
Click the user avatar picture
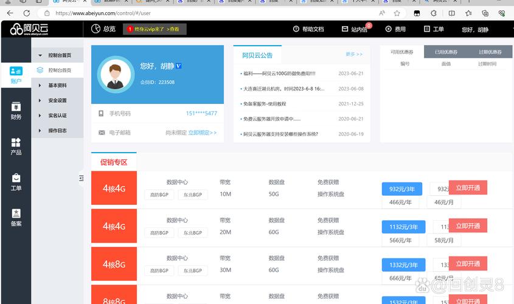pos(116,74)
